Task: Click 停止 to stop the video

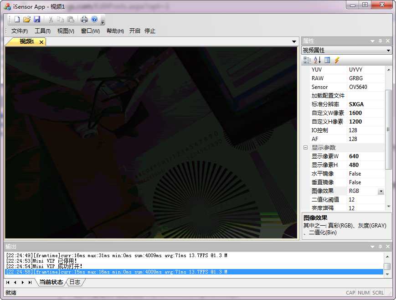Action: [150, 31]
